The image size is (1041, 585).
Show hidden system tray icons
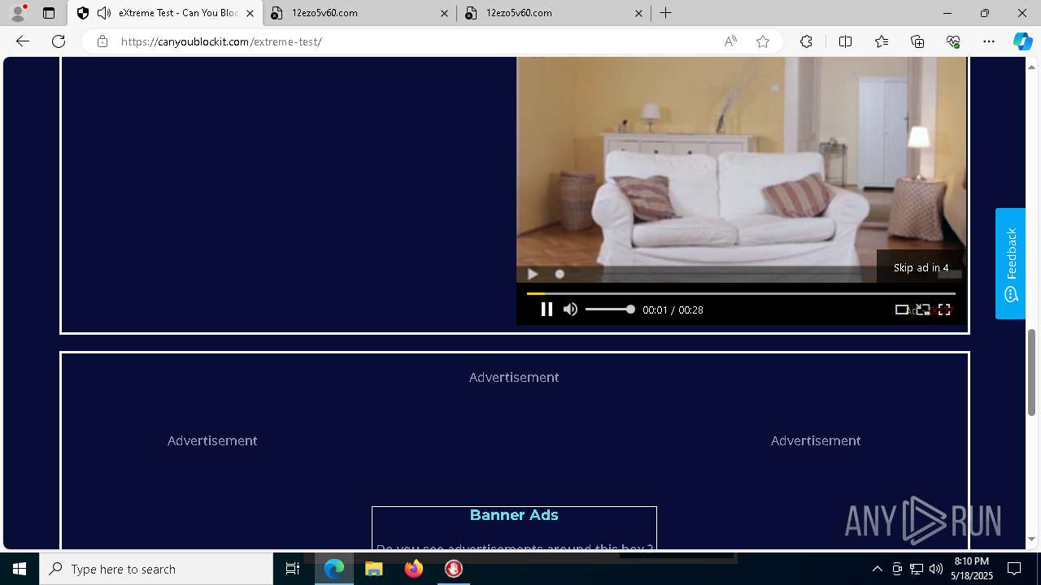877,569
